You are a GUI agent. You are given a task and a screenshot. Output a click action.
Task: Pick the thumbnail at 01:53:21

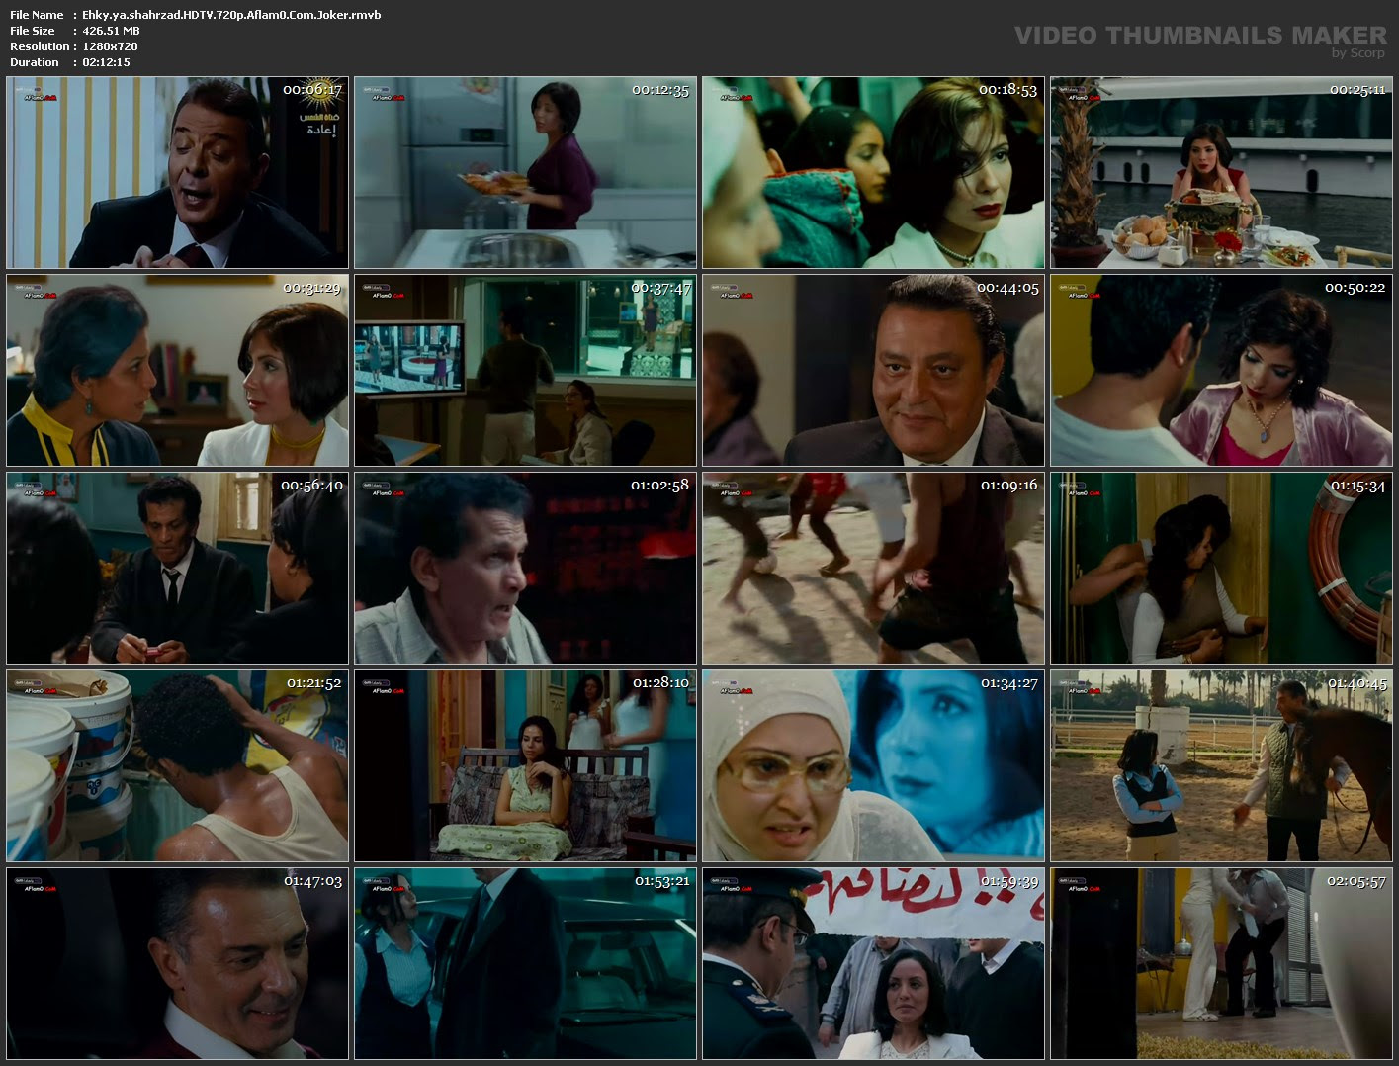(x=526, y=964)
